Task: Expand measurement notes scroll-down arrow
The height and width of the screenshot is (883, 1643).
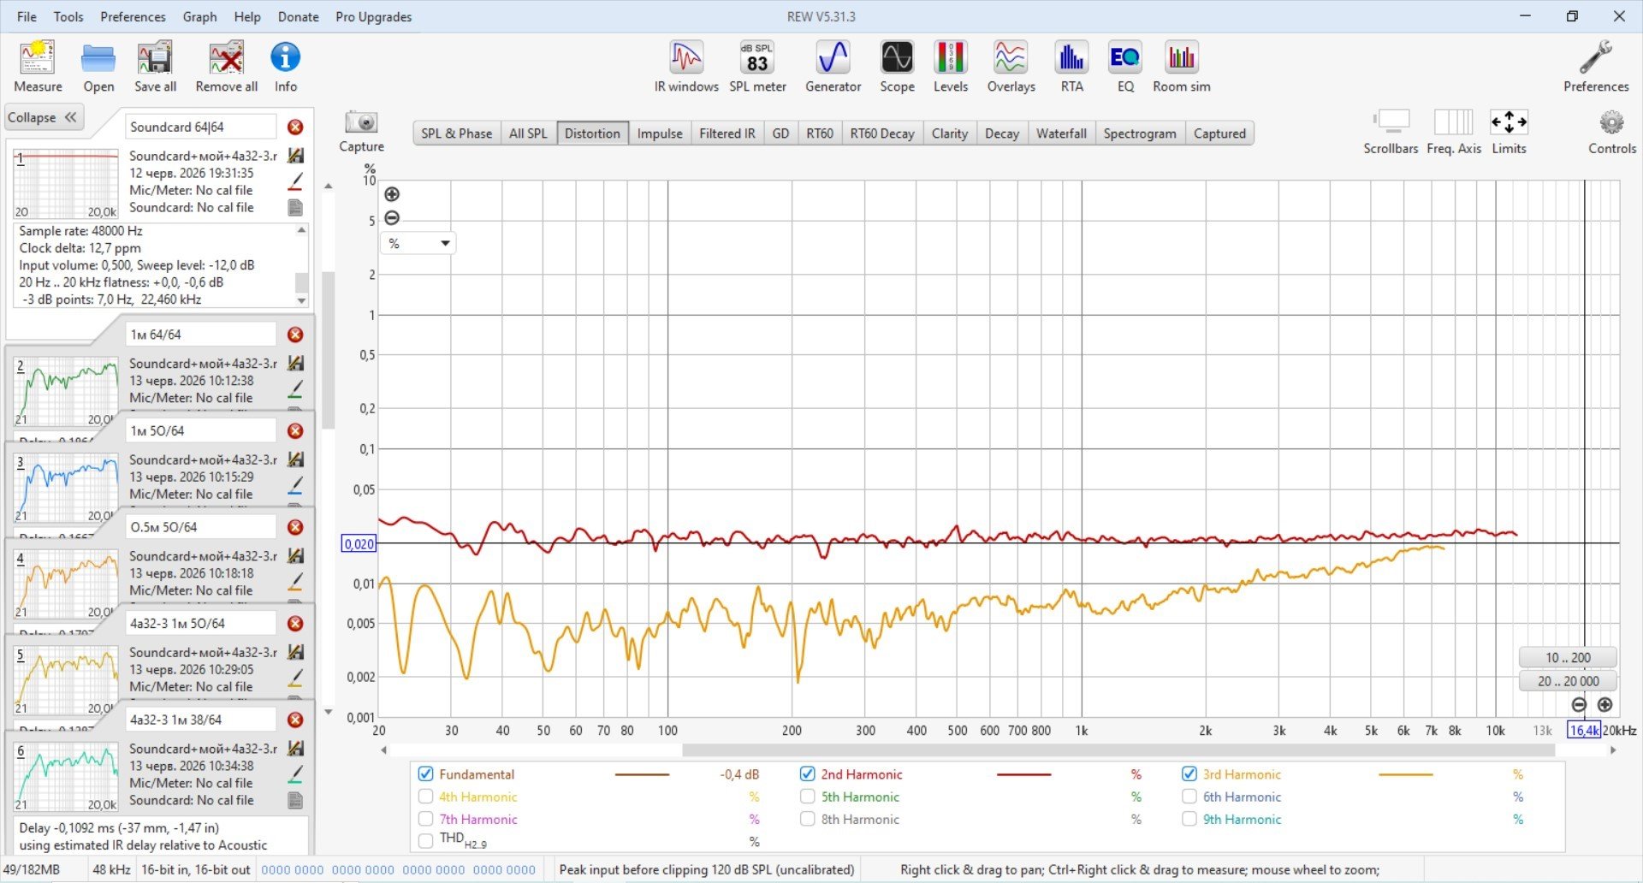Action: (x=301, y=300)
